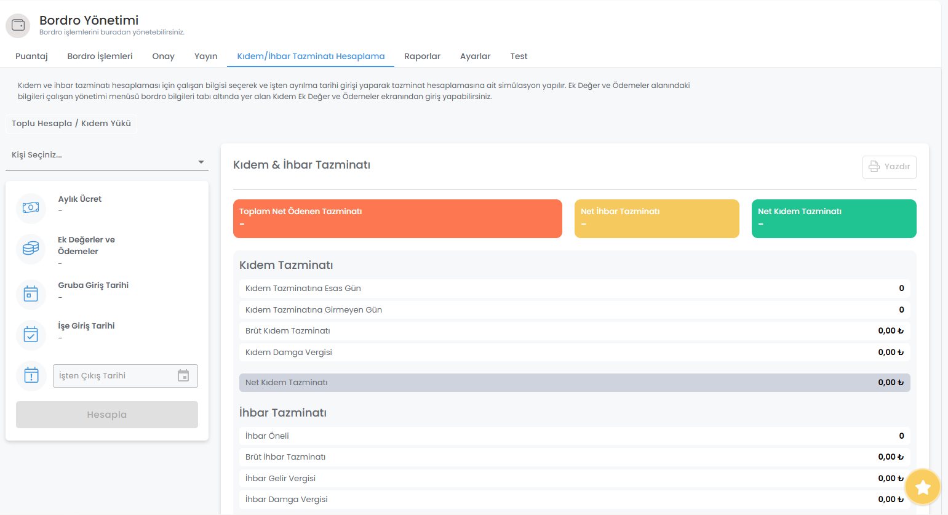Click the Hesapla button

pyautogui.click(x=107, y=415)
